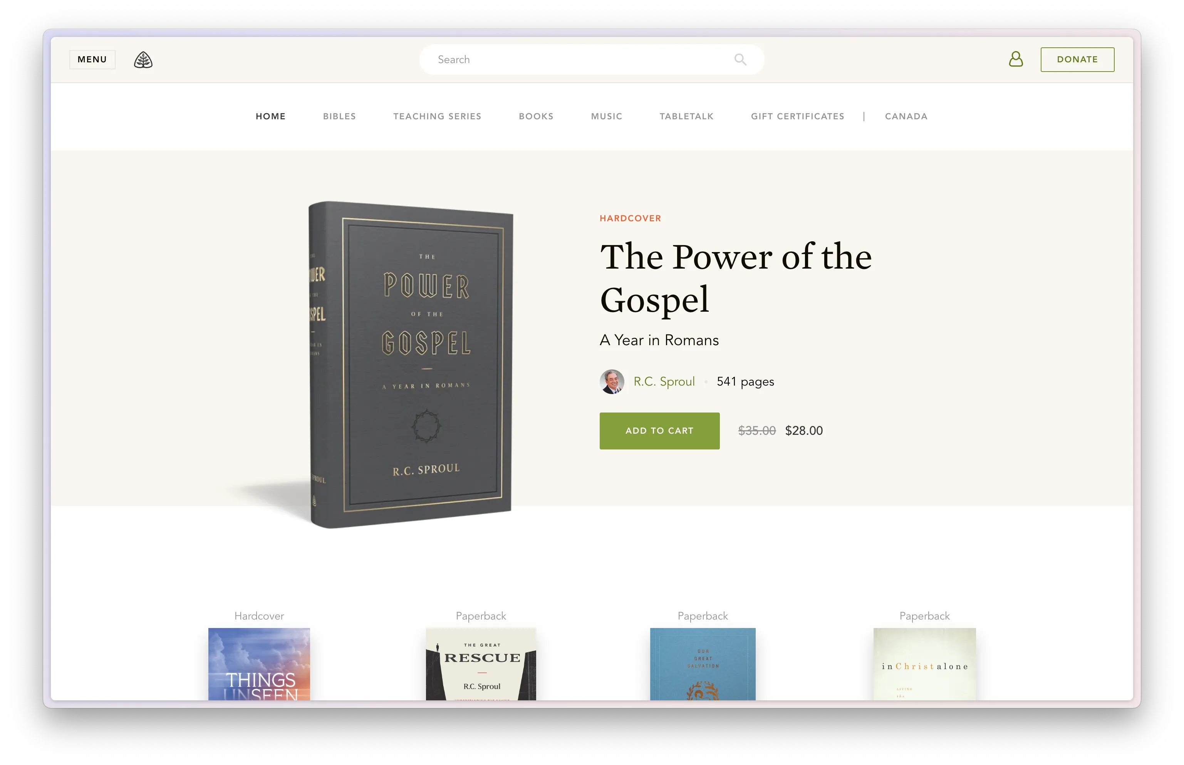Open the R.C. Sproul author link

click(x=664, y=381)
